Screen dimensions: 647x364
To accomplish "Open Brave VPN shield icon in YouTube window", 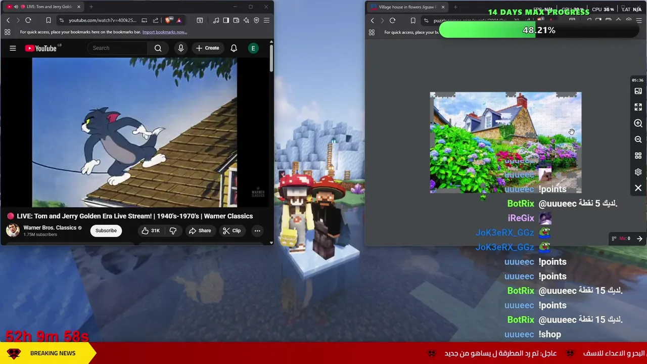I will pyautogui.click(x=256, y=20).
